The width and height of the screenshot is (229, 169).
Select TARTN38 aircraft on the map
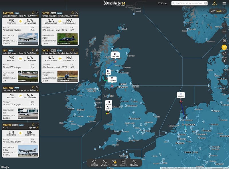click(115, 62)
